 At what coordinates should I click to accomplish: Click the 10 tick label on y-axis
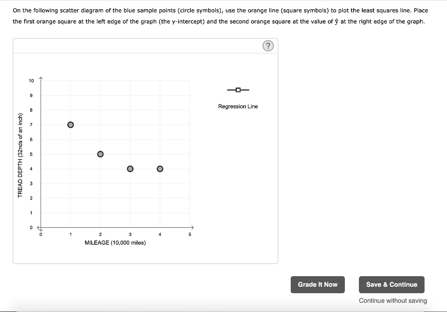[31, 81]
